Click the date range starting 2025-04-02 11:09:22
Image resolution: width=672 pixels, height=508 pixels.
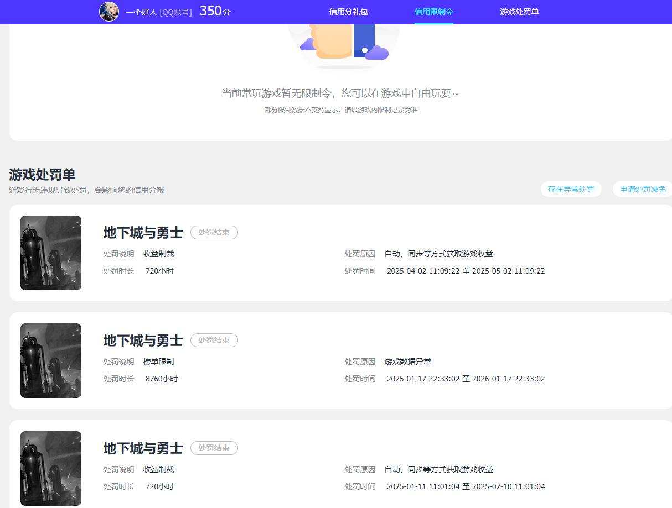coord(466,271)
